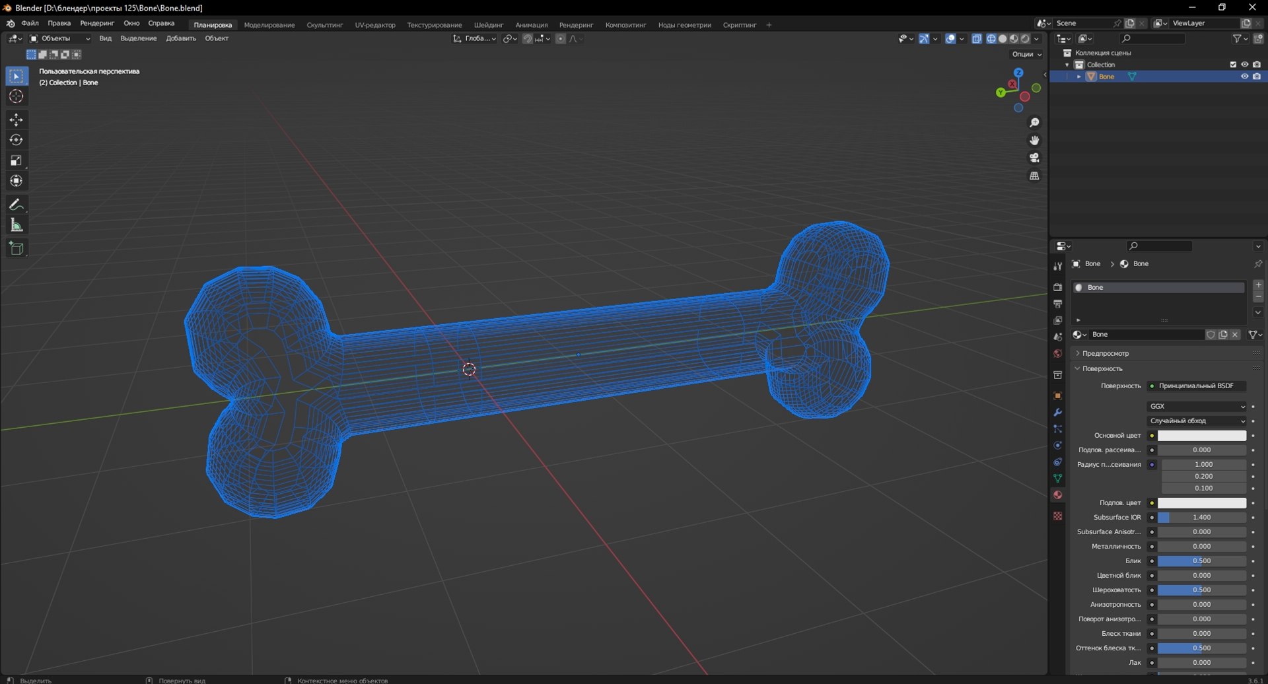Image resolution: width=1268 pixels, height=684 pixels.
Task: Click the pan hand icon in viewport
Action: (1034, 140)
